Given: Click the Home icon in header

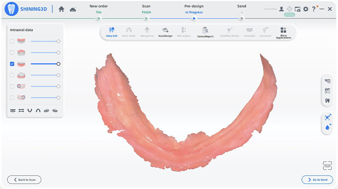Looking at the screenshot, I should tap(61, 9).
